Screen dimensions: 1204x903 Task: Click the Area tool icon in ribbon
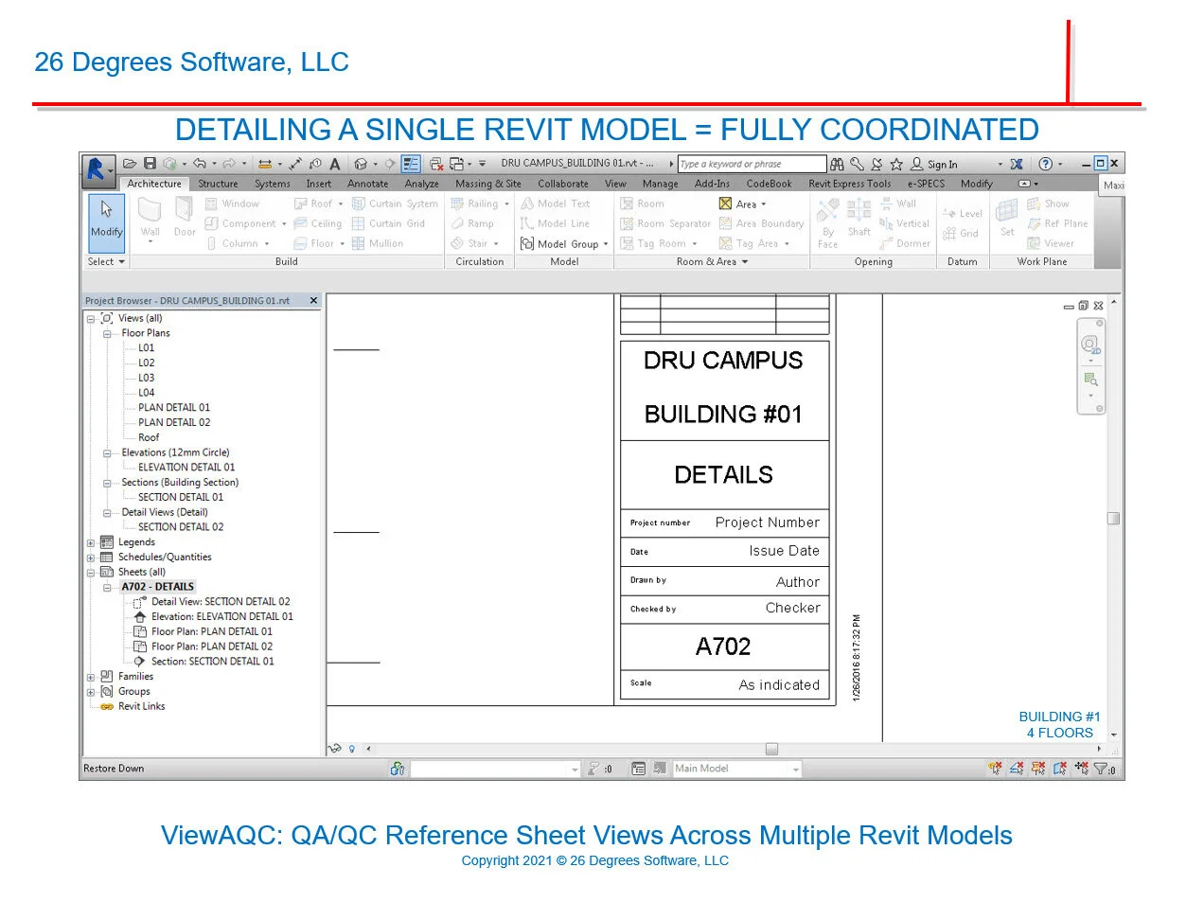point(725,204)
